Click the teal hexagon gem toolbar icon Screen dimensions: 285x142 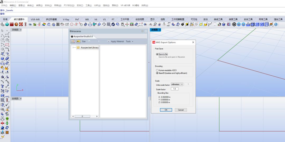7,24
